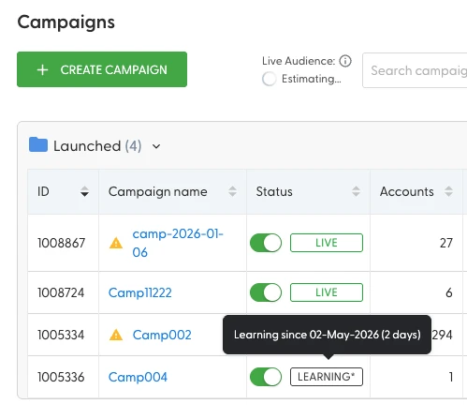Sort by Status column arrows
This screenshot has width=467, height=419.
[356, 191]
